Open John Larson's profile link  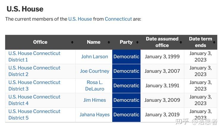[95, 57]
